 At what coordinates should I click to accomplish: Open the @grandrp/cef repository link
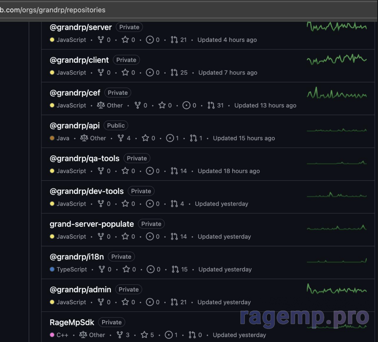click(75, 93)
